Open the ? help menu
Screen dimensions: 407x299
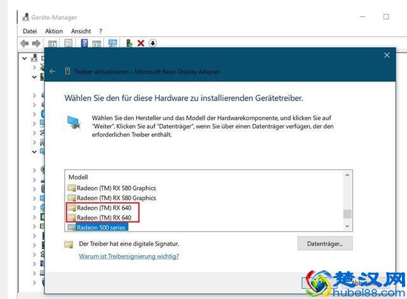(100, 31)
